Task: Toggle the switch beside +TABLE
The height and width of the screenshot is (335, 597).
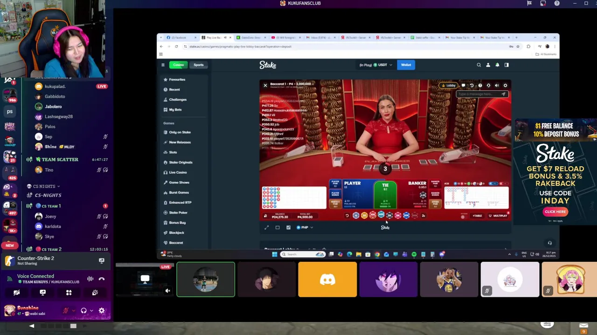Action: pyautogui.click(x=463, y=216)
